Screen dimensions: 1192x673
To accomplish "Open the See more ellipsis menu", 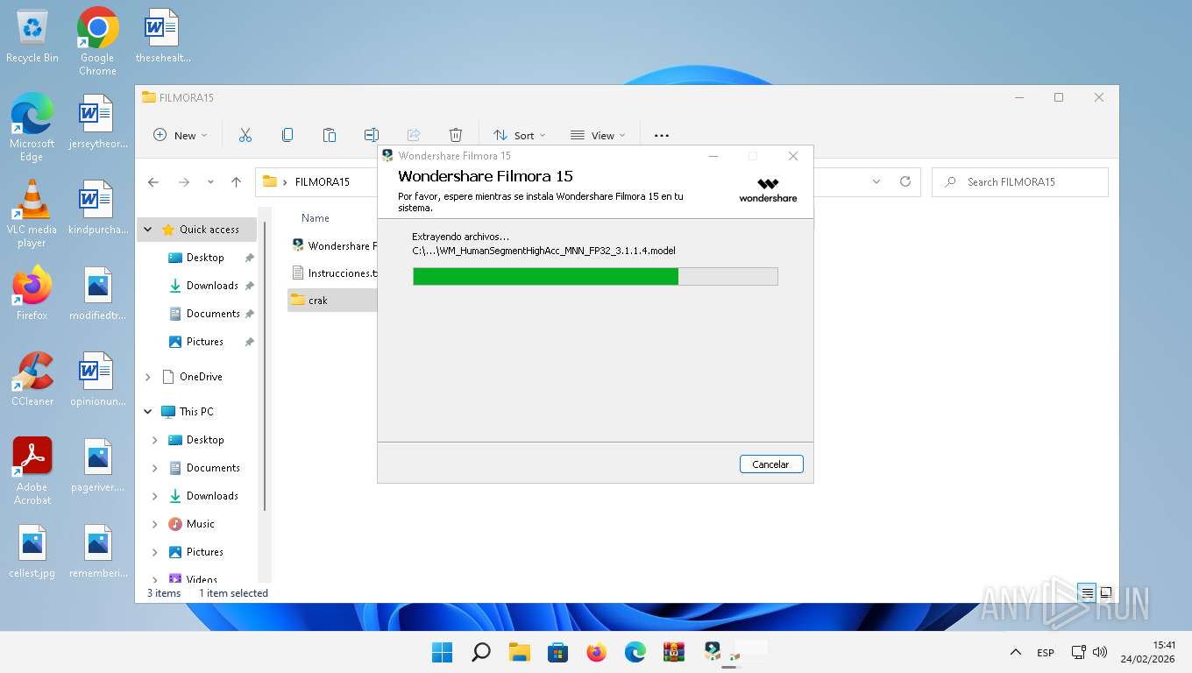I will tap(662, 135).
